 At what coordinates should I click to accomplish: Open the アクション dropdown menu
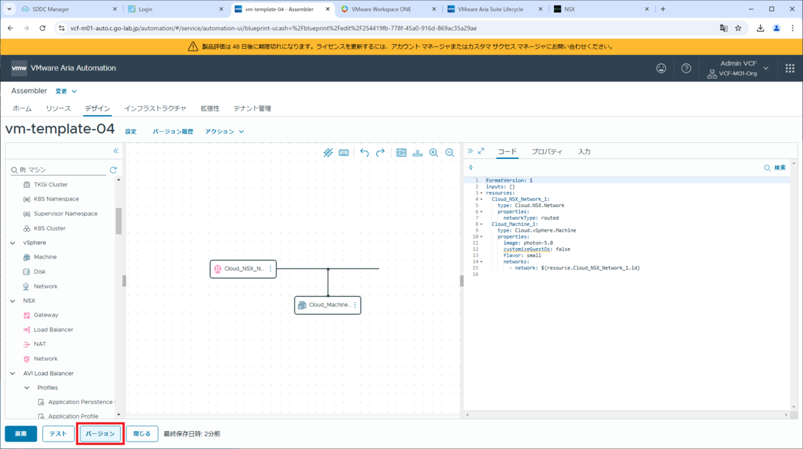224,132
